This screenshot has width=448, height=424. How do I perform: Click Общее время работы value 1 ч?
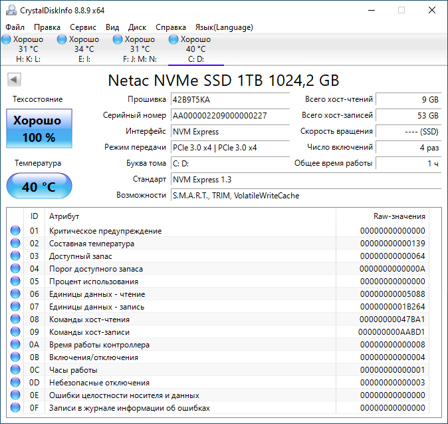(409, 164)
